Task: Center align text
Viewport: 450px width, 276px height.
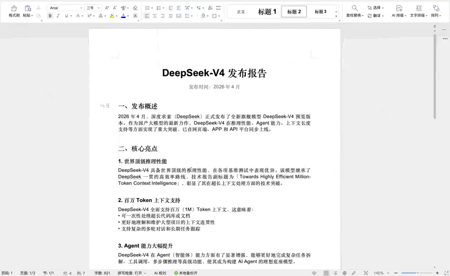Action: point(155,16)
